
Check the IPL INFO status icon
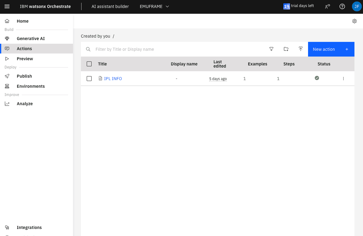click(317, 78)
